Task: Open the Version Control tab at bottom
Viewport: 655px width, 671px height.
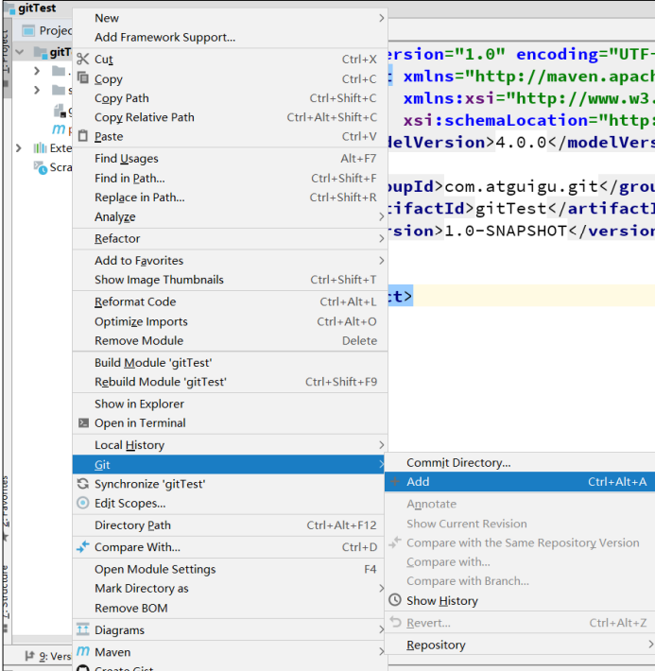Action: (49, 656)
